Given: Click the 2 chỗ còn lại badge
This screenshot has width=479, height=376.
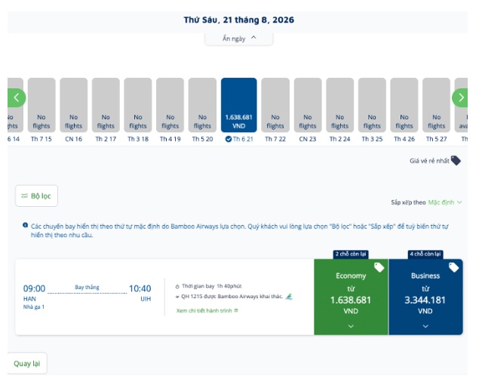Looking at the screenshot, I should coord(351,254).
